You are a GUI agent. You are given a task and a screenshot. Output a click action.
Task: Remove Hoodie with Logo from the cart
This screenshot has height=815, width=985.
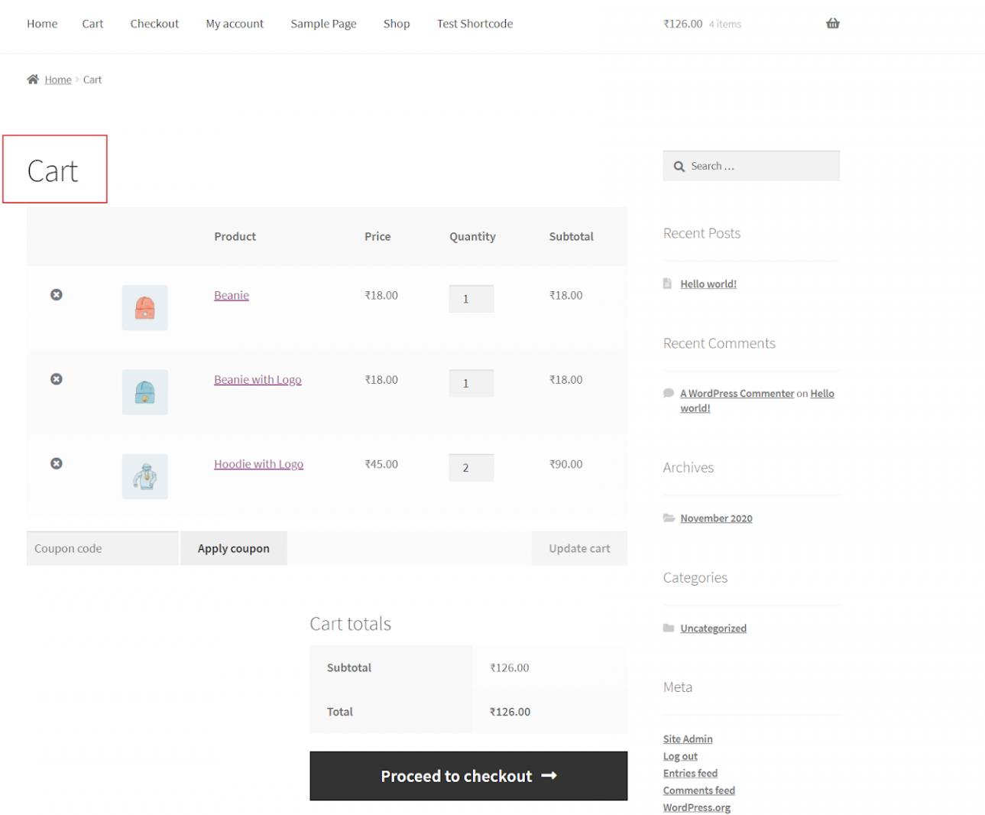tap(56, 463)
